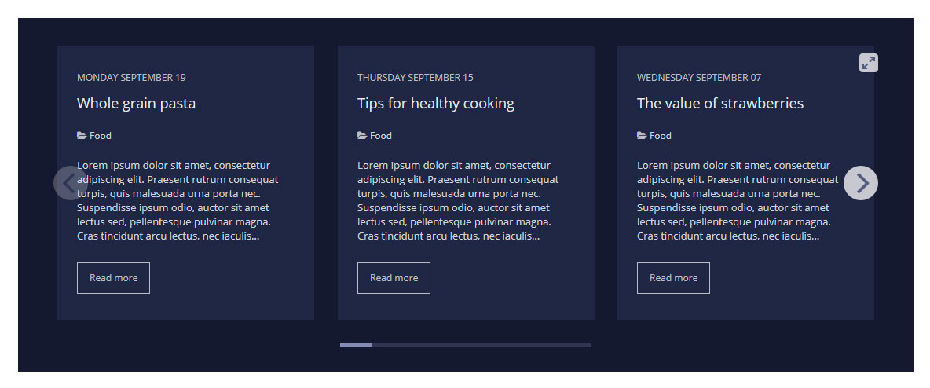Click the carousel scrollbar handle
Screen dimensions: 930x388
pos(356,345)
